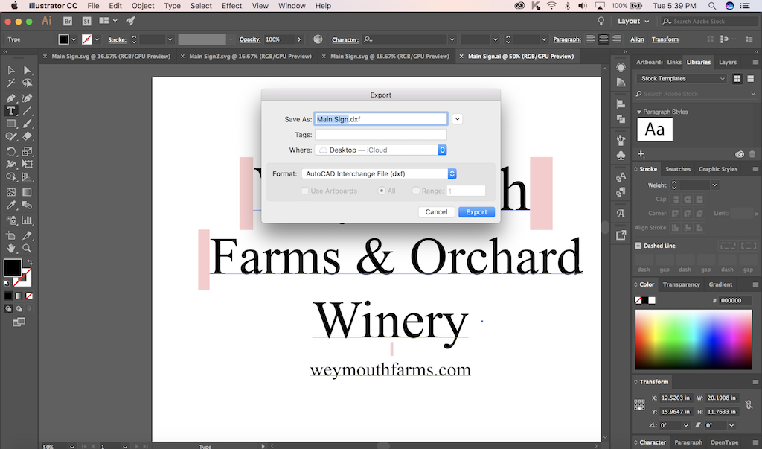Viewport: 762px width, 449px height.
Task: Select the Eraser tool
Action: (28, 137)
